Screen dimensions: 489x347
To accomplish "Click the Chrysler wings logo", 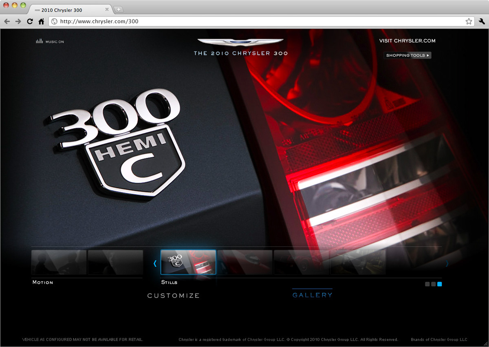I will pos(240,42).
